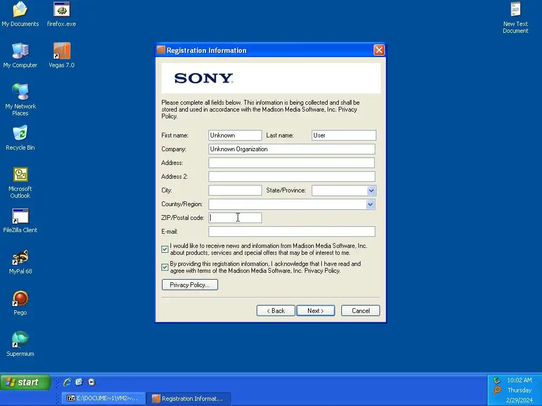This screenshot has width=542, height=406.
Task: Select MyPal 68 browser icon
Action: click(x=20, y=262)
